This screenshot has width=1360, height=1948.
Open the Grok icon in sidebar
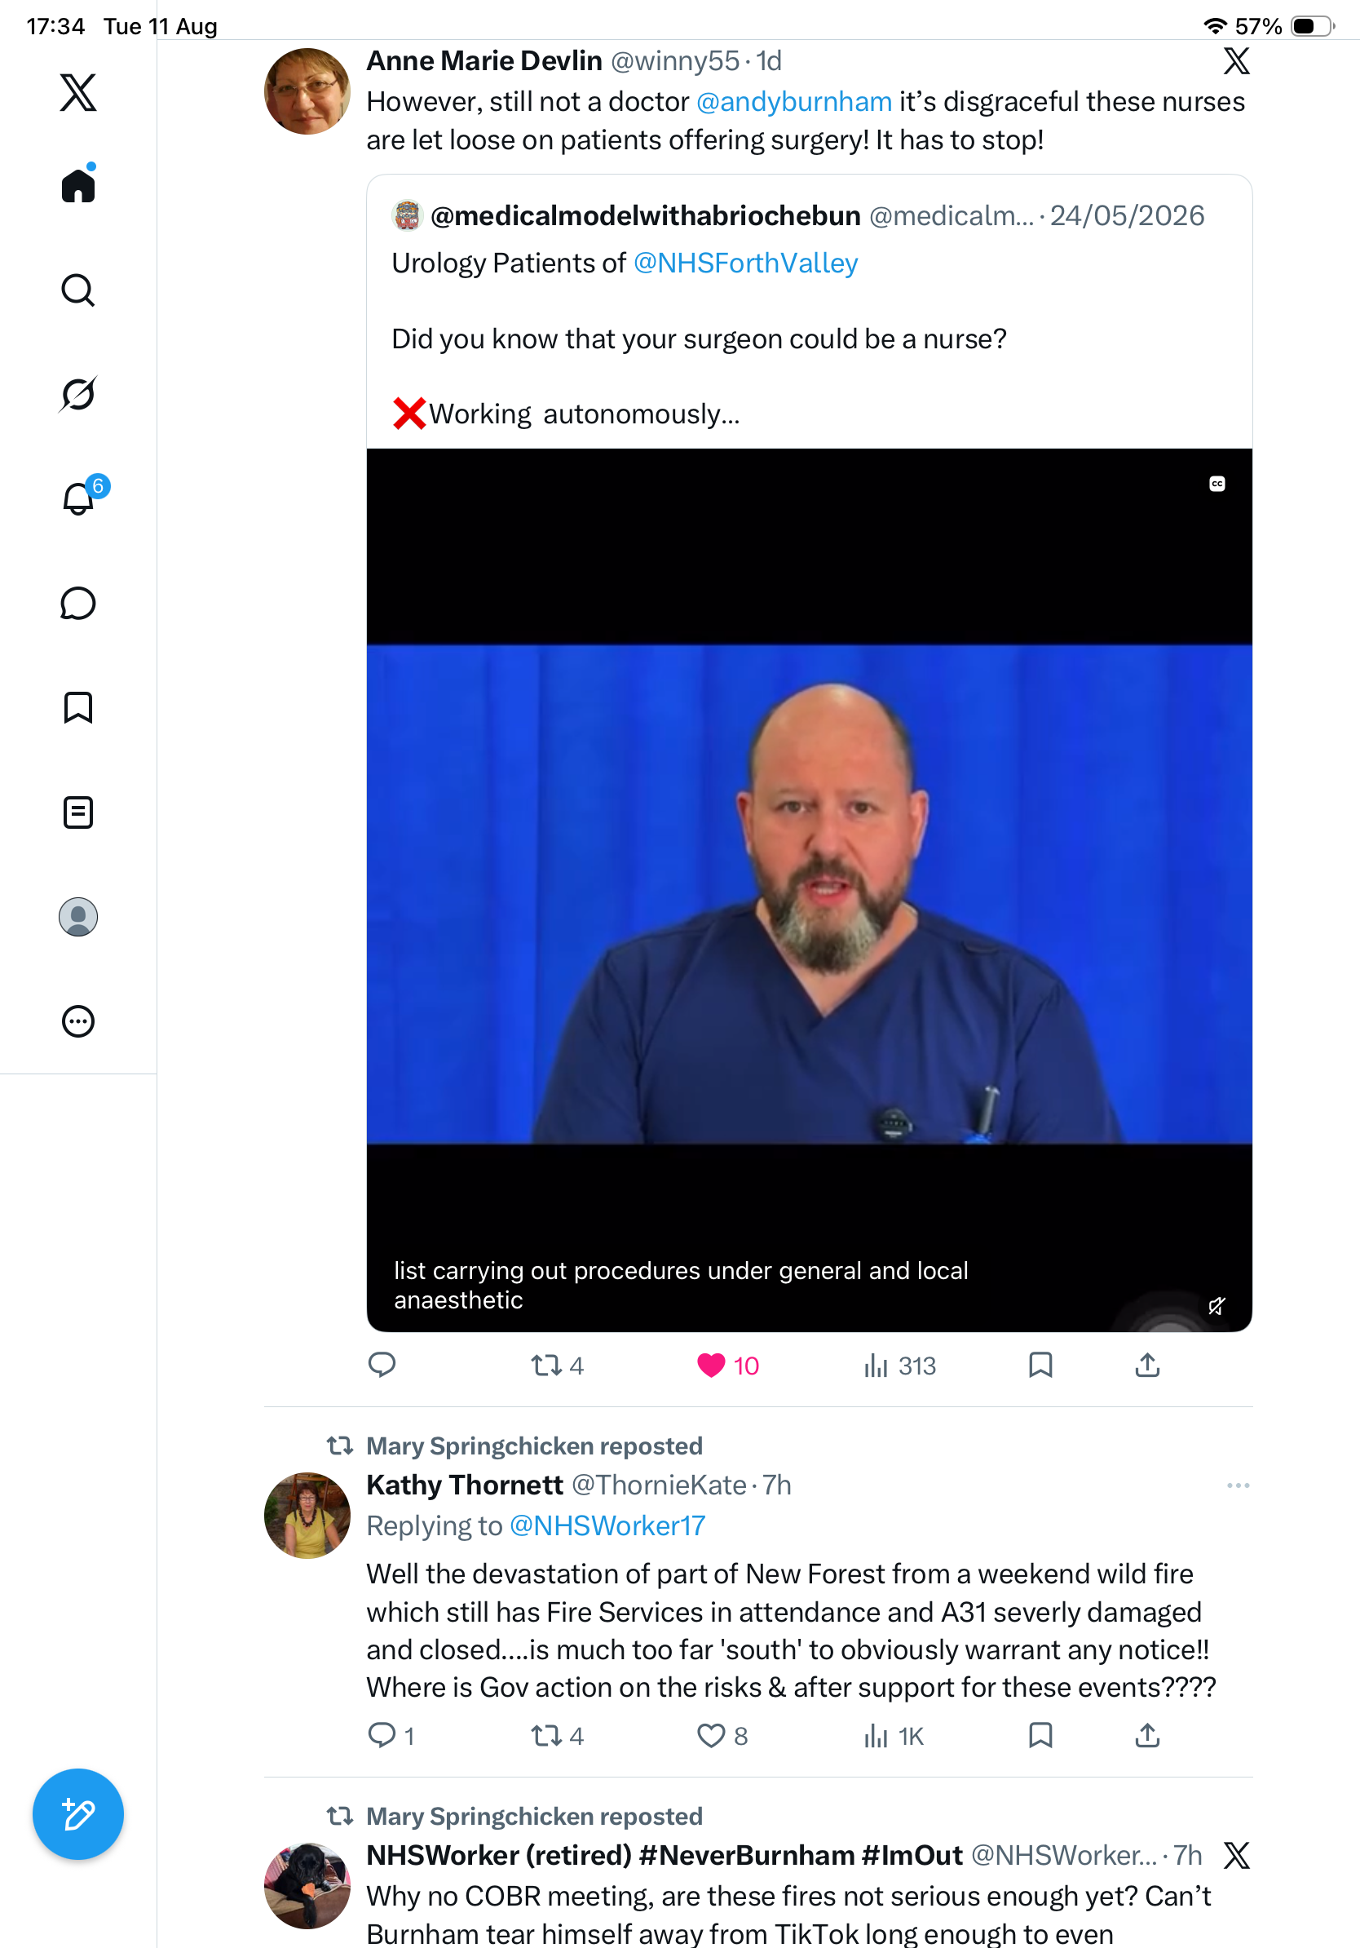tap(78, 394)
